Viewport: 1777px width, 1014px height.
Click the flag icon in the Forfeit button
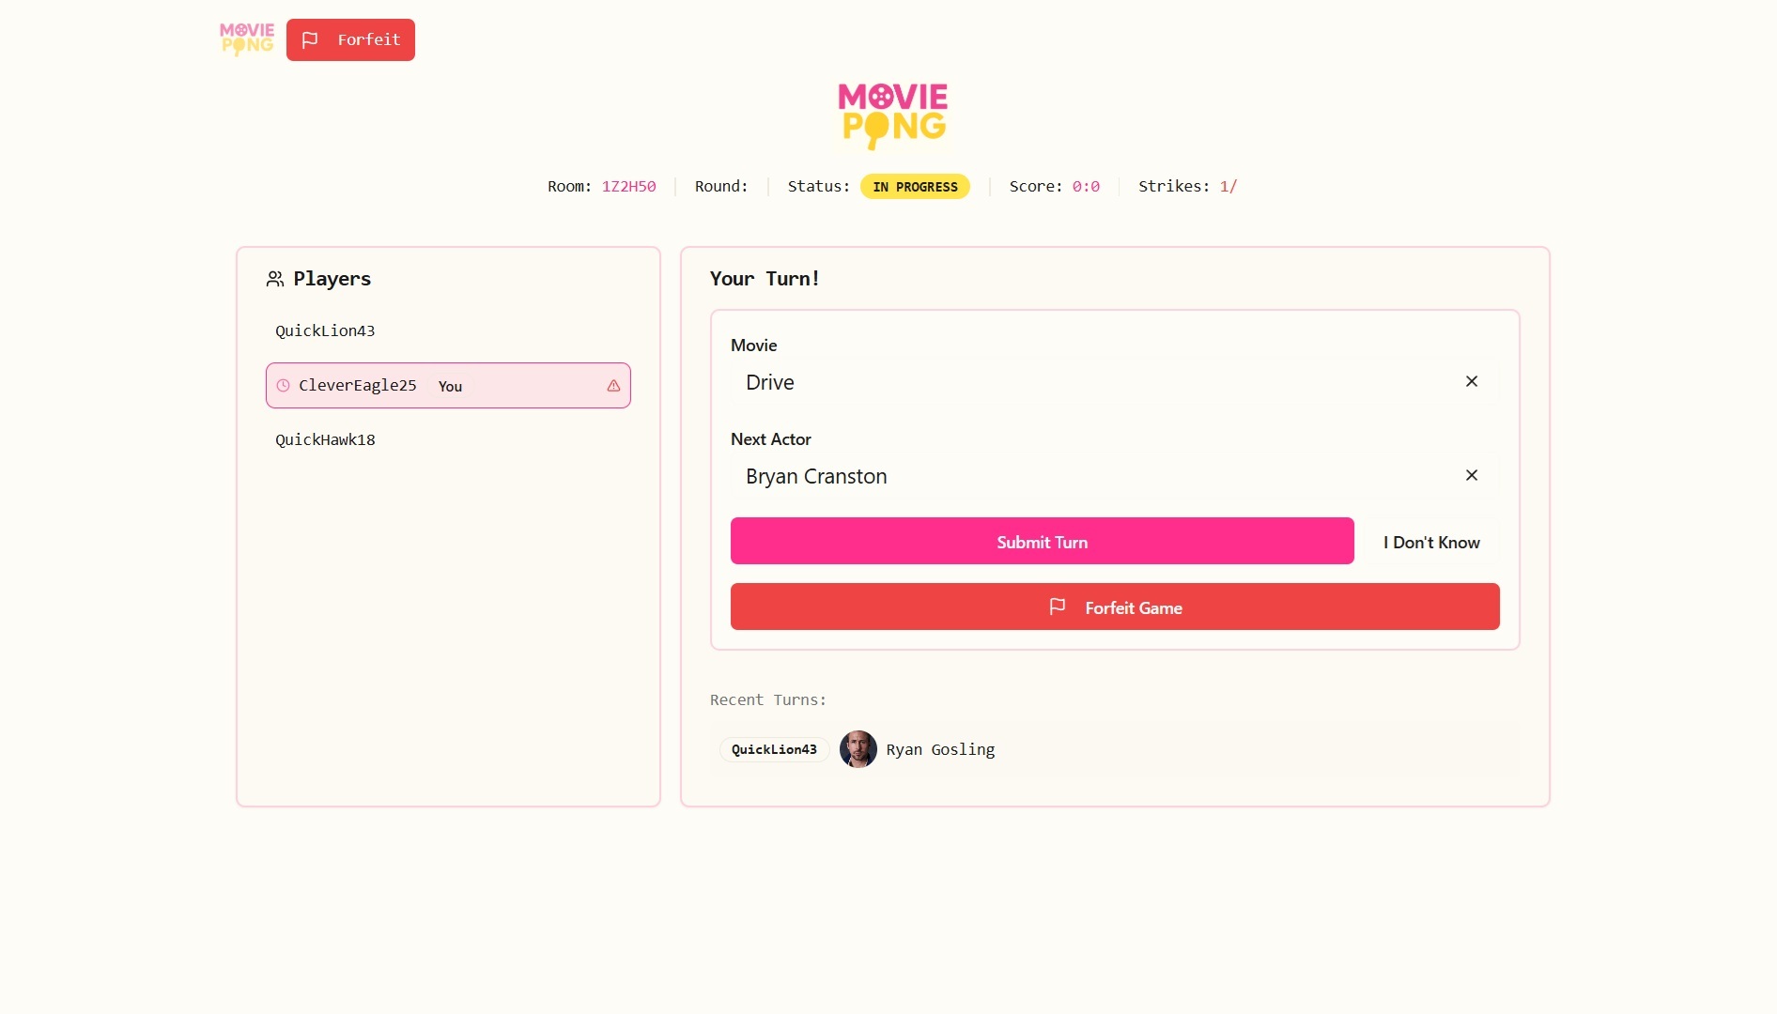(310, 39)
